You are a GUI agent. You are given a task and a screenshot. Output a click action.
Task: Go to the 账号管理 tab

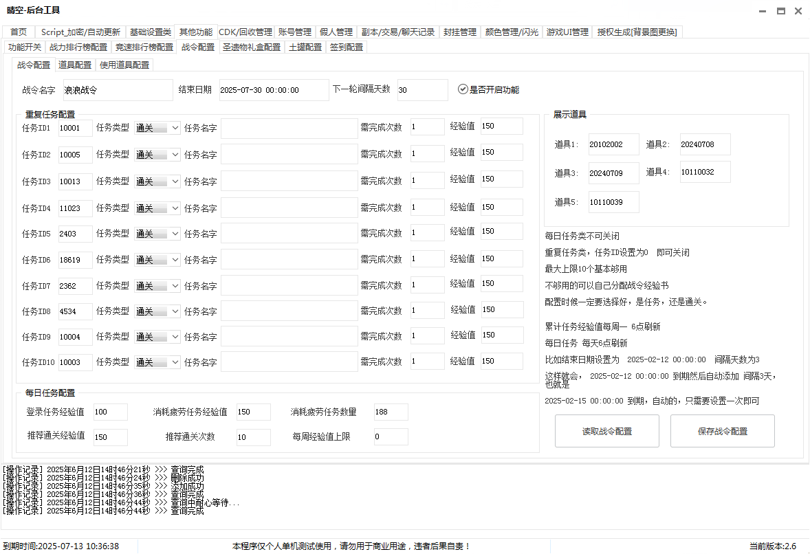(295, 32)
